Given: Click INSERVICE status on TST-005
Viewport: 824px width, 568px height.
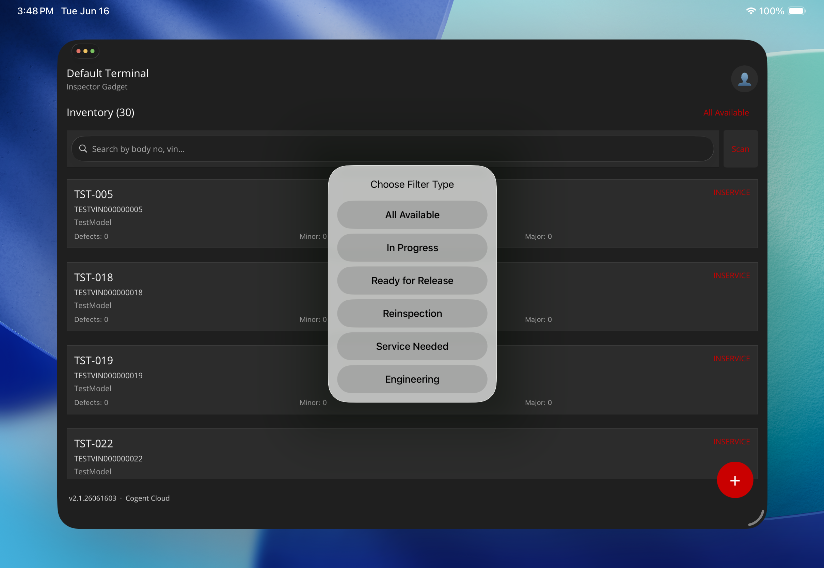Looking at the screenshot, I should 731,192.
